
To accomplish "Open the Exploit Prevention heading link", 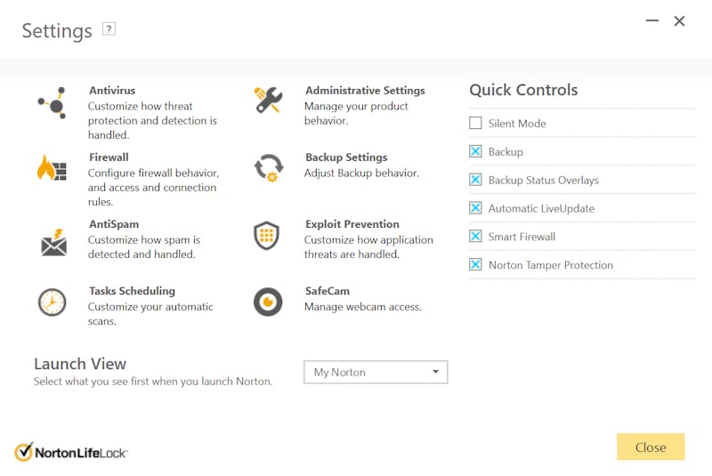I will (x=352, y=224).
